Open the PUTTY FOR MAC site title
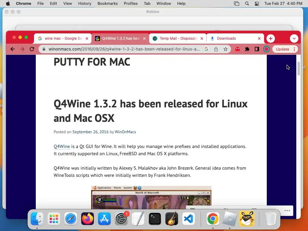The width and height of the screenshot is (308, 231). click(x=92, y=62)
